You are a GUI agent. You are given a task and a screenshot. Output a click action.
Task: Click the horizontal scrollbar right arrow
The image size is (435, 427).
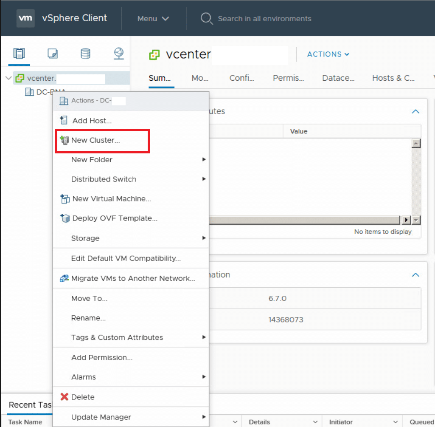click(406, 220)
